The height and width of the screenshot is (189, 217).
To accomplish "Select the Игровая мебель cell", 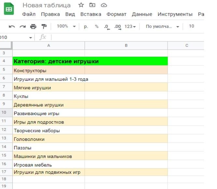I will [x=48, y=165].
